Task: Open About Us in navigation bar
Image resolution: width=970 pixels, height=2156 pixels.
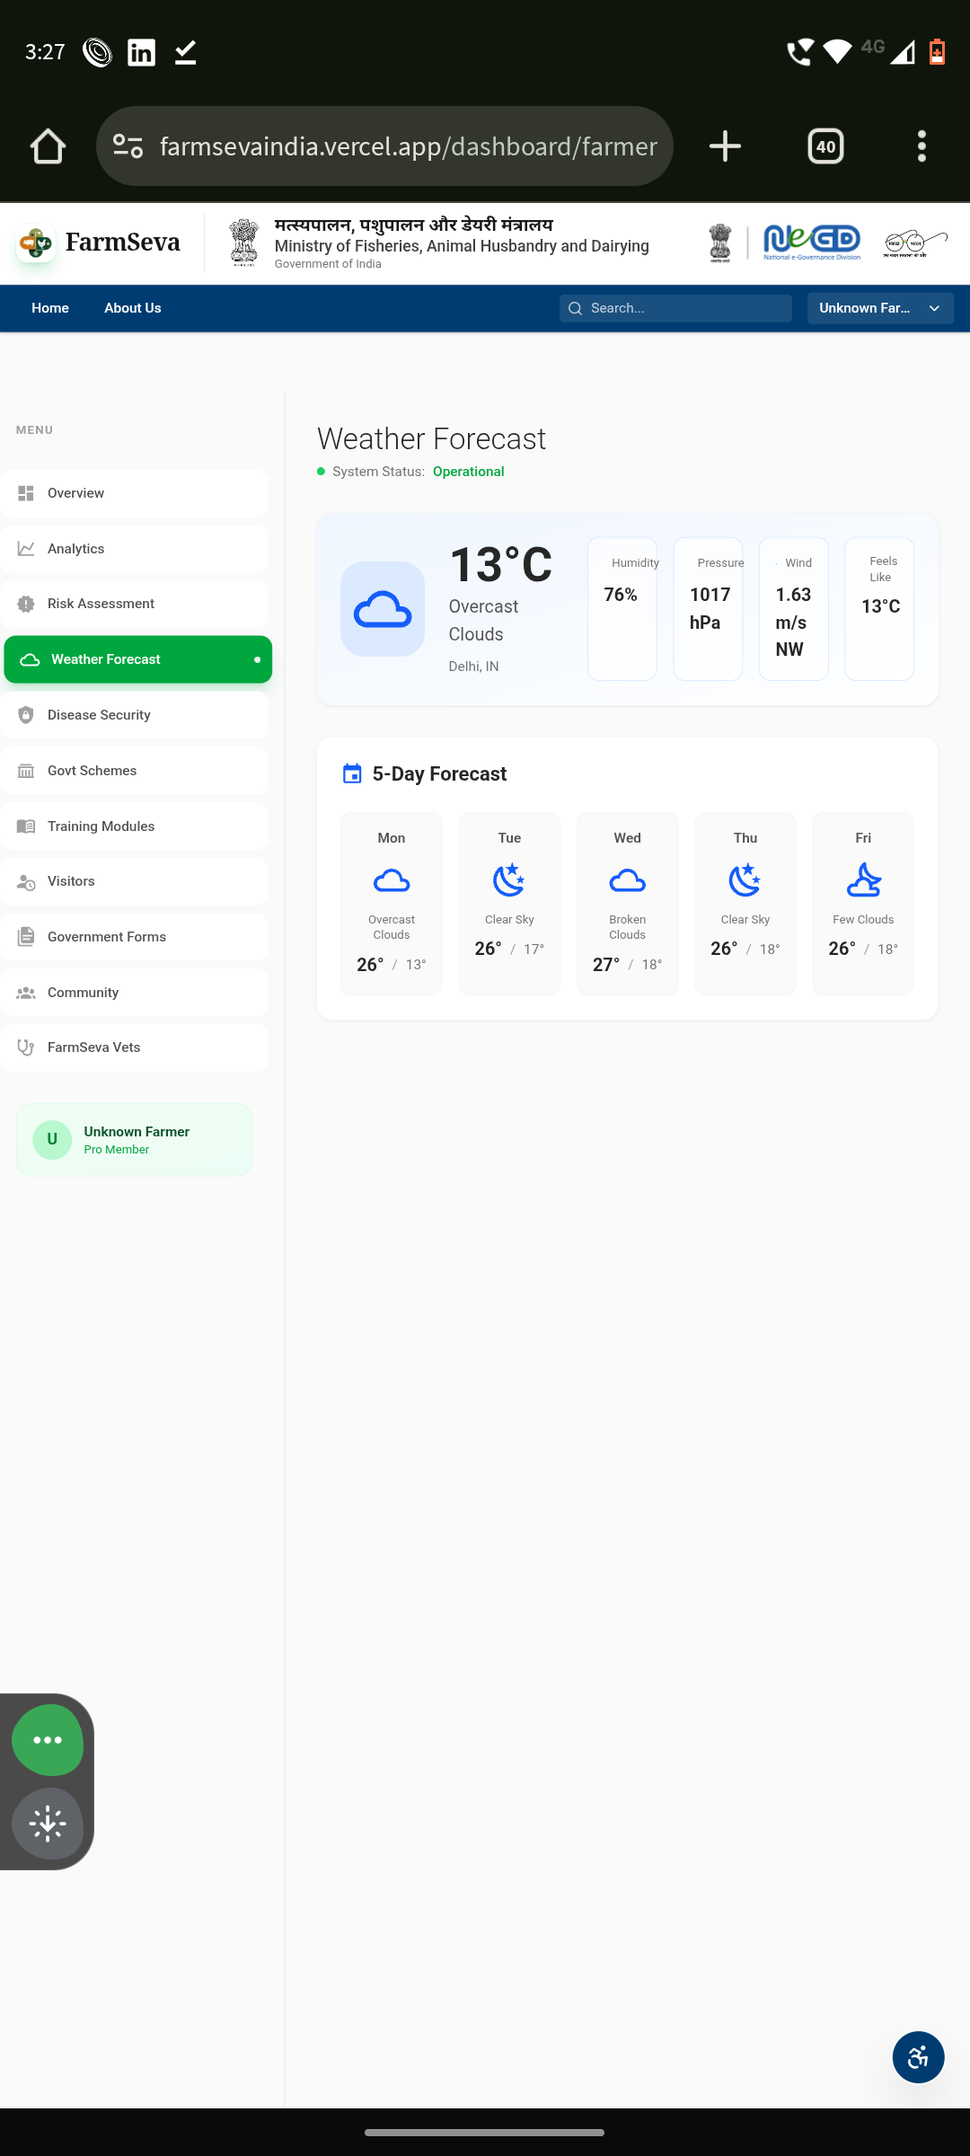Action: 133,308
